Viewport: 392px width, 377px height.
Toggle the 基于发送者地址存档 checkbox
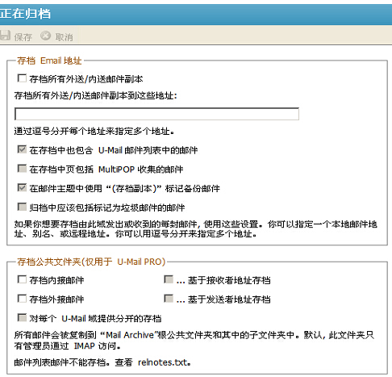point(169,299)
